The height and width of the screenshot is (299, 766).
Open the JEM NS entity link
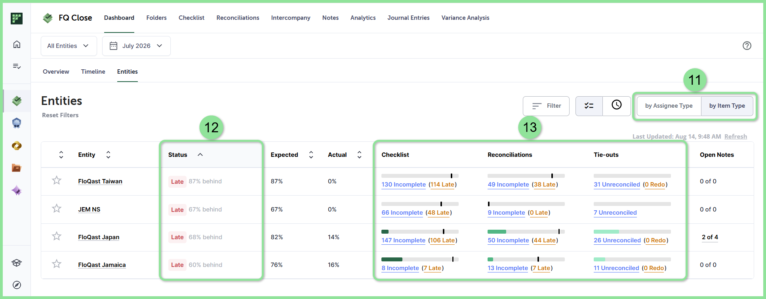(x=89, y=209)
